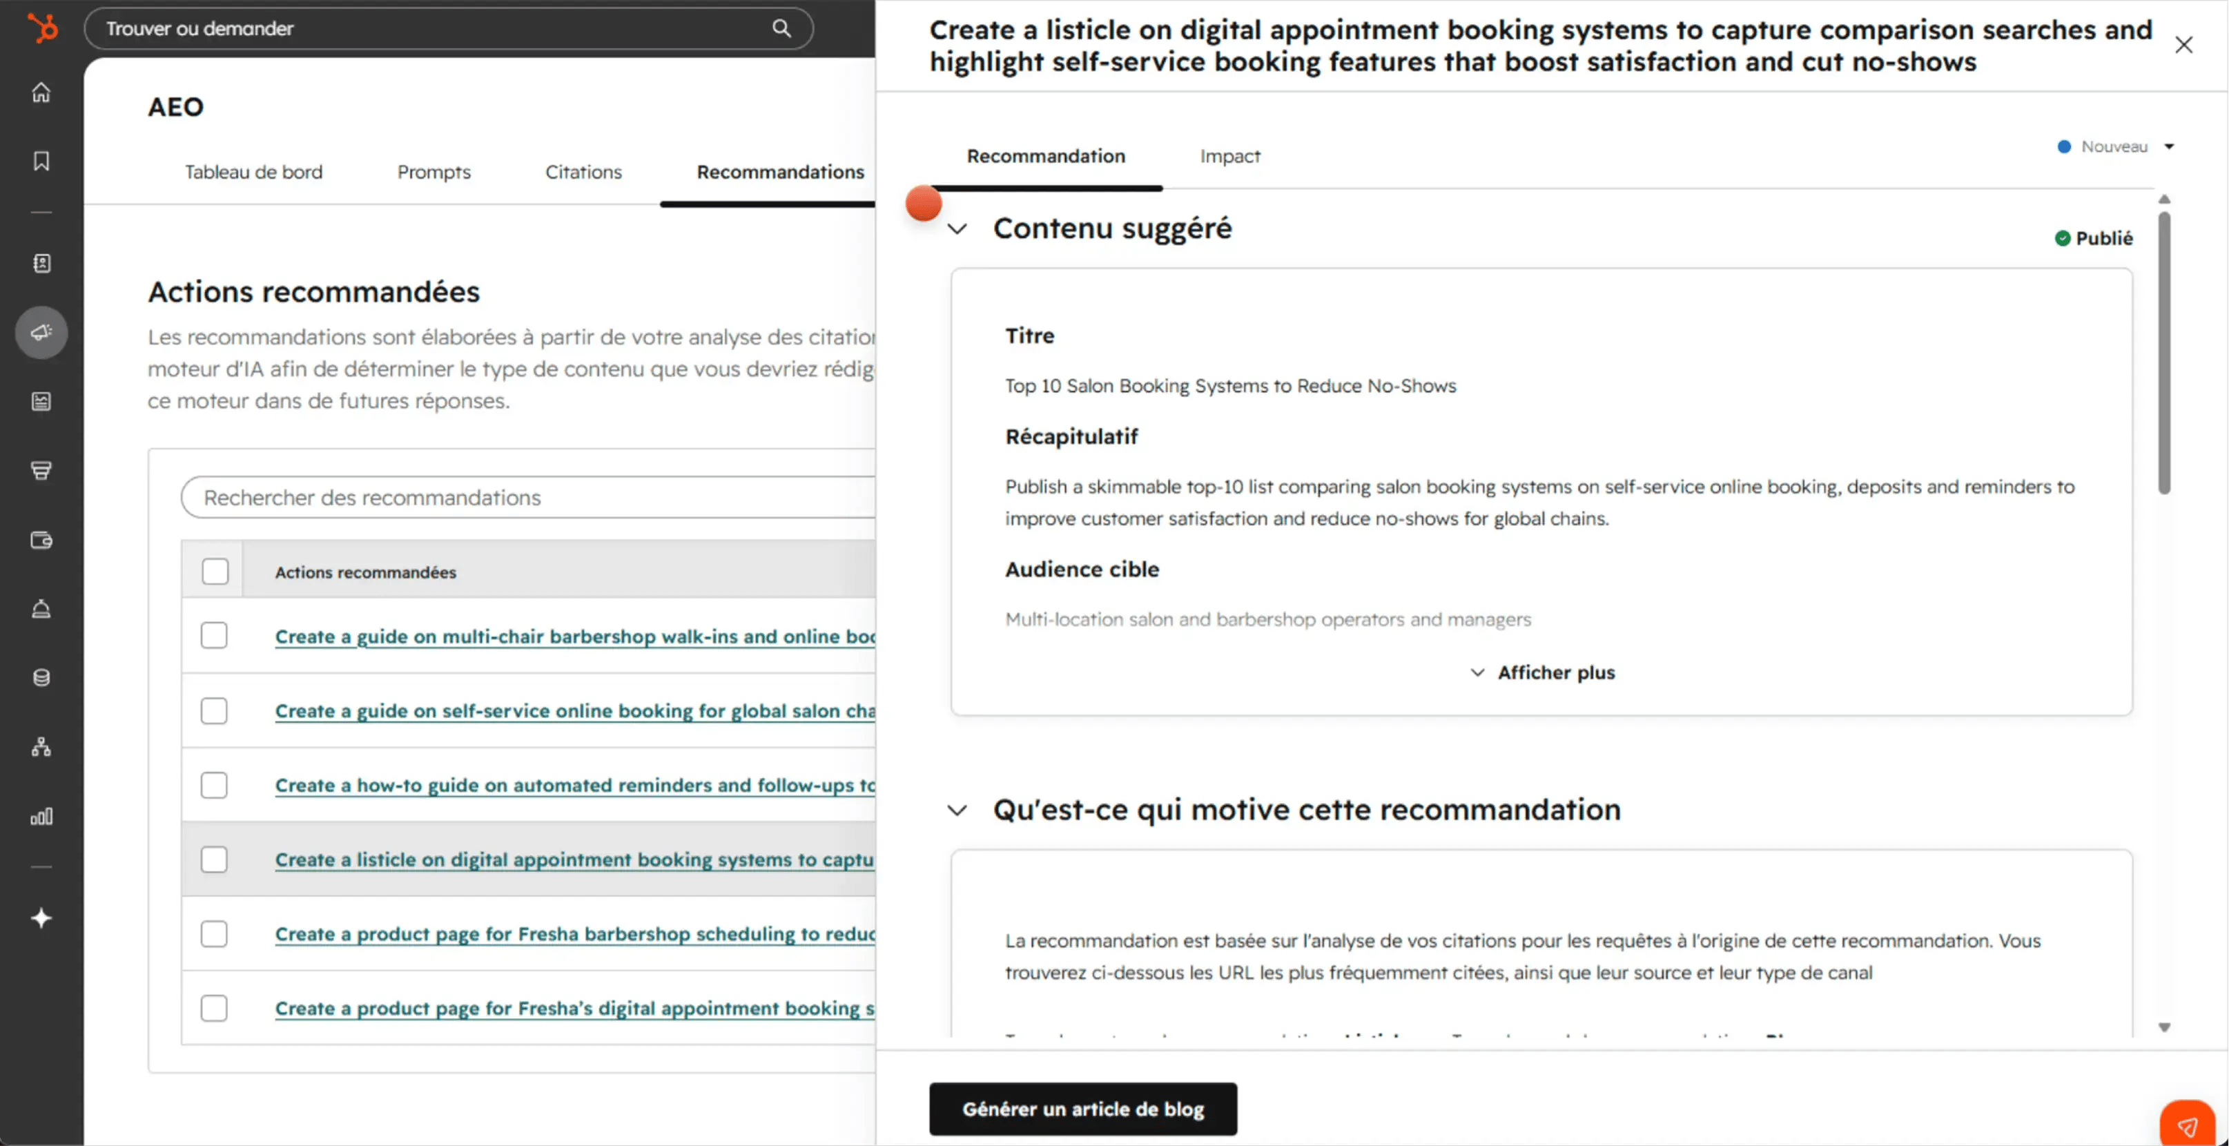The width and height of the screenshot is (2229, 1146).
Task: Open the Breeze AI sparkle icon
Action: coord(41,918)
